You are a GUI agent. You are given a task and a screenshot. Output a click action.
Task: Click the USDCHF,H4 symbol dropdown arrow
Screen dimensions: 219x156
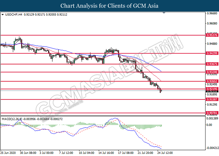click(x=3, y=14)
